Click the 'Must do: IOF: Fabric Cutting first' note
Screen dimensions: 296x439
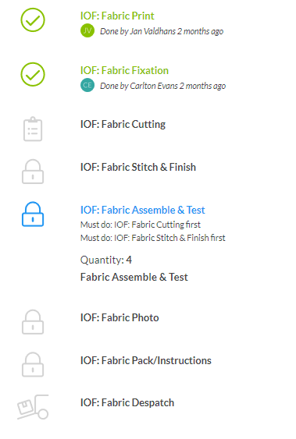[x=141, y=225]
